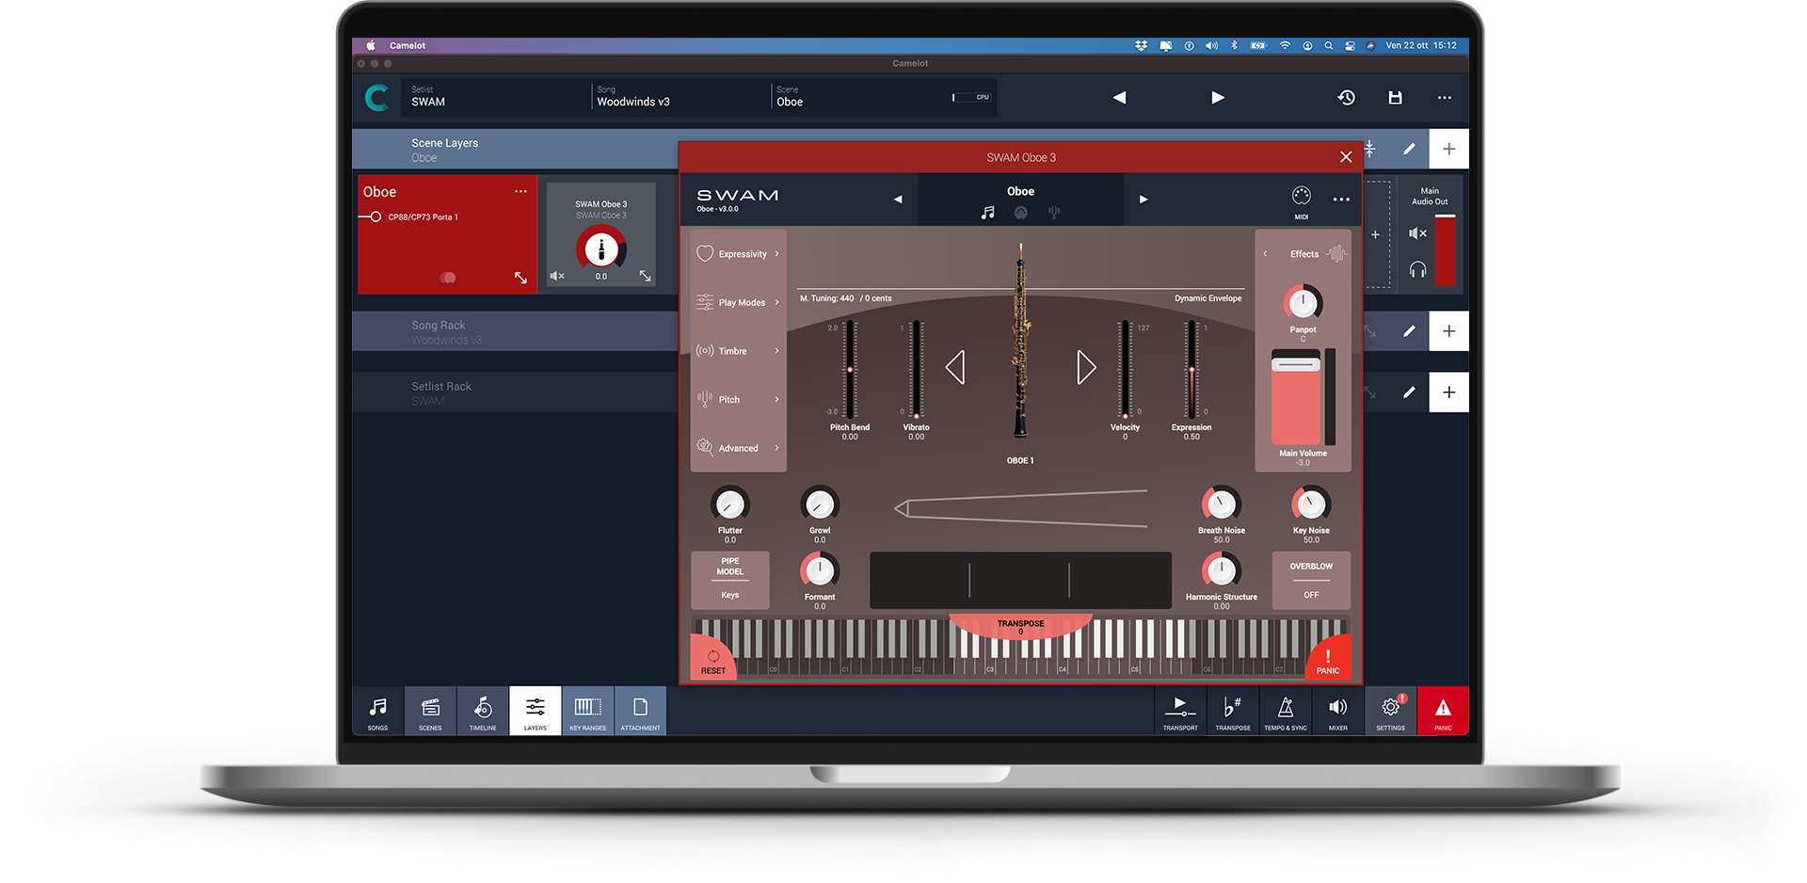
Task: Click the Breath Noise knob
Action: 1221,505
